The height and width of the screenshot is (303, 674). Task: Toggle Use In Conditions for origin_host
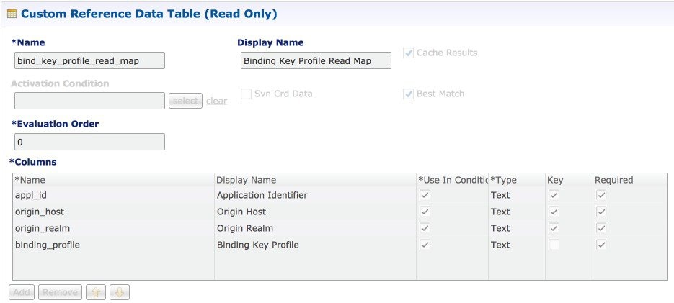pyautogui.click(x=425, y=212)
